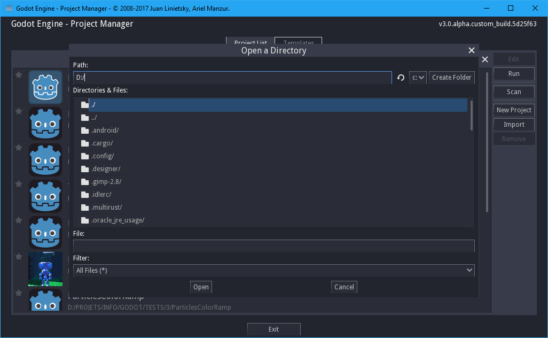
Task: Toggle favorite star on ParticlesColorRamp project
Action: pos(19,293)
